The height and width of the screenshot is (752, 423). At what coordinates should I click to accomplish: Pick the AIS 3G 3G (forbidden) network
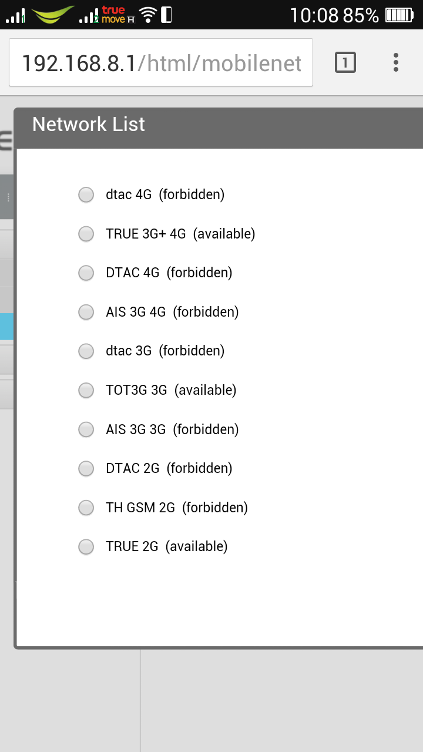86,429
